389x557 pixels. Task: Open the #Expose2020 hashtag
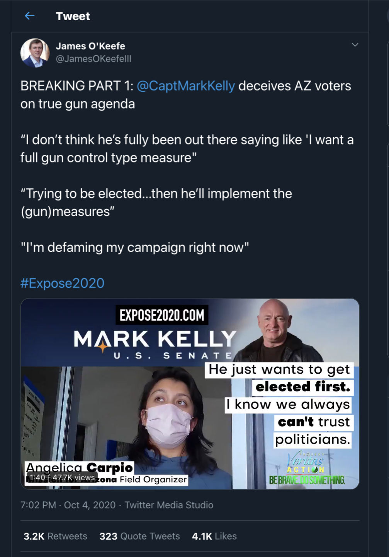point(62,283)
